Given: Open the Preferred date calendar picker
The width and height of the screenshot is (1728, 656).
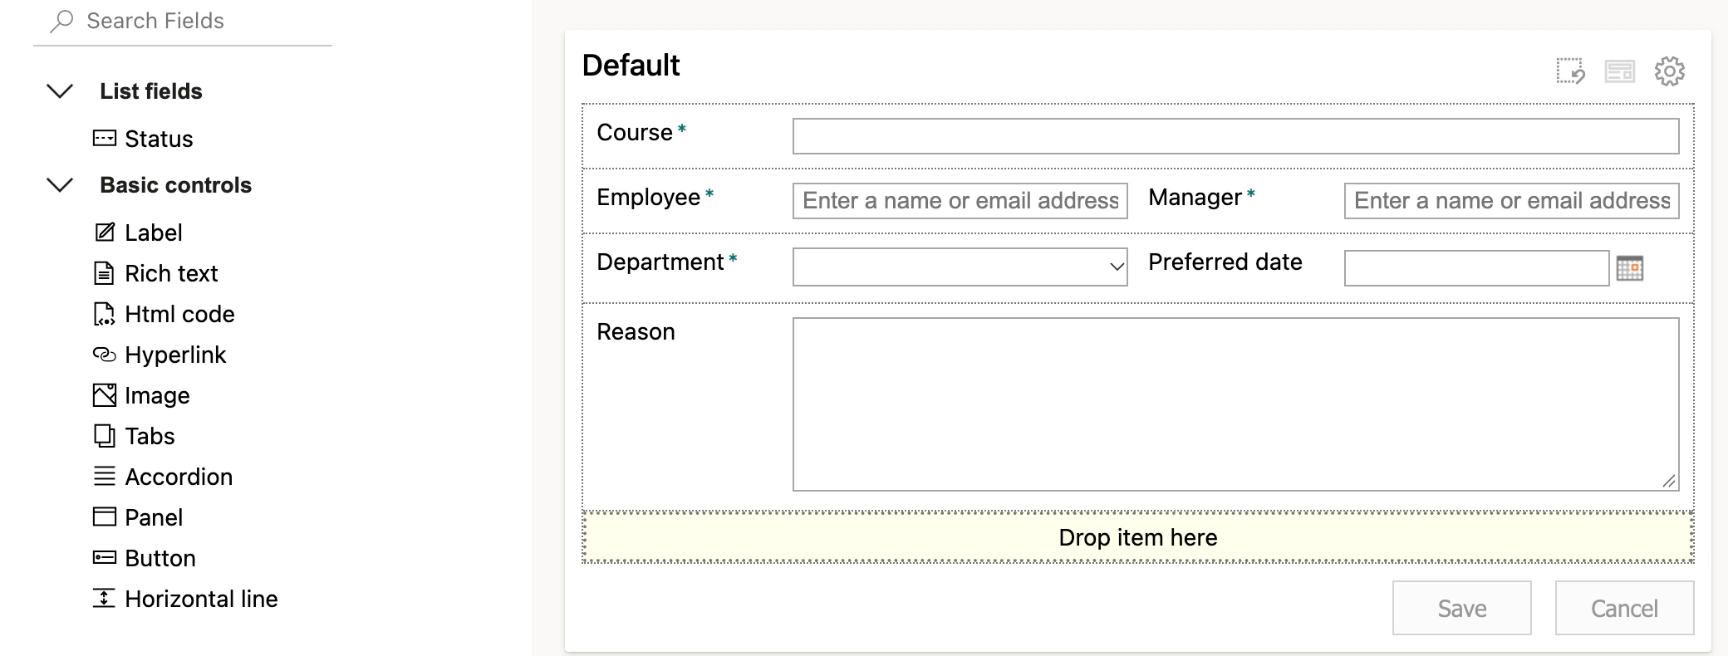Looking at the screenshot, I should [x=1630, y=268].
